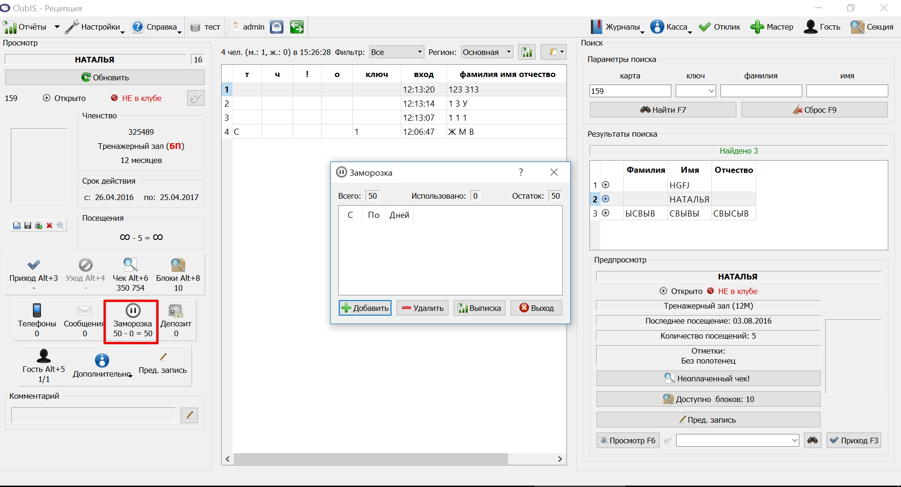Click the key icon button beside НЕ в клубе

pyautogui.click(x=196, y=98)
